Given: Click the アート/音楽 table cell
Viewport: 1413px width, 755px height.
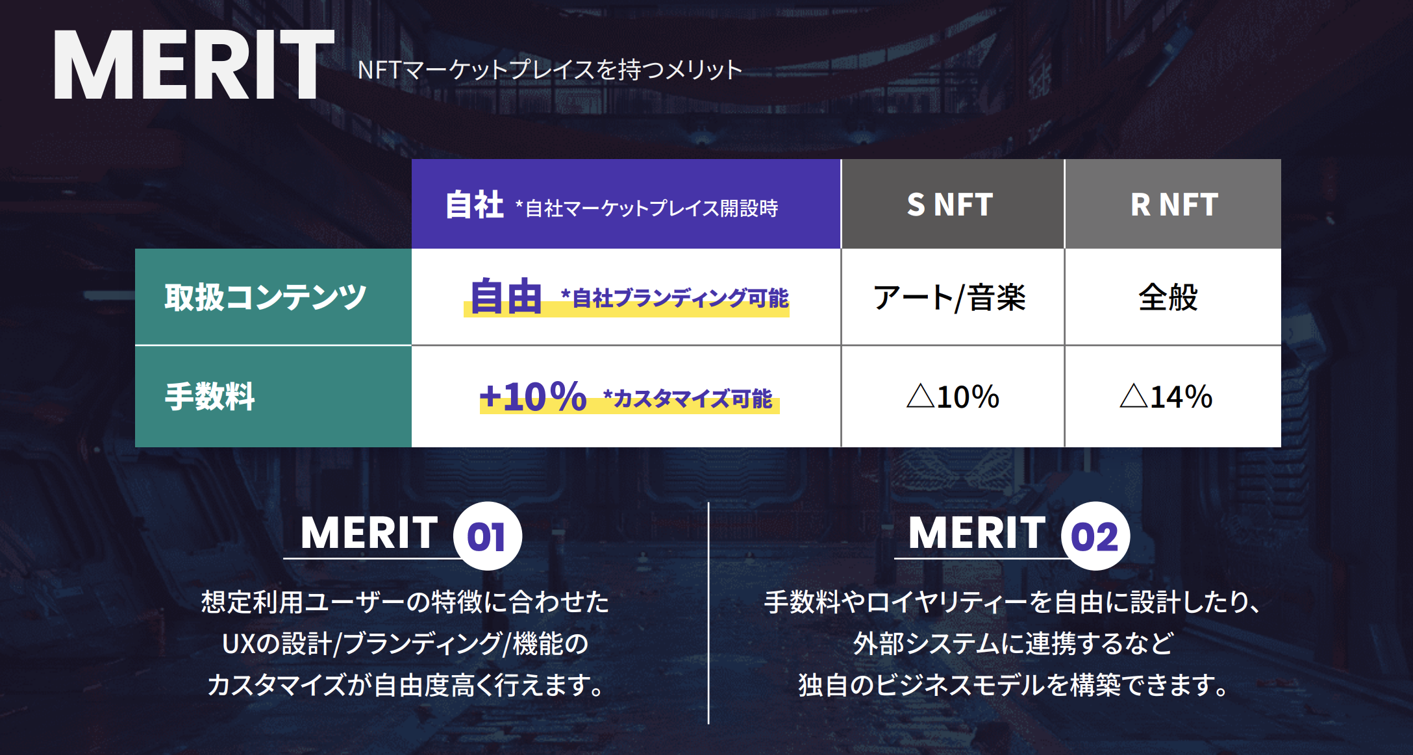Looking at the screenshot, I should tap(951, 298).
